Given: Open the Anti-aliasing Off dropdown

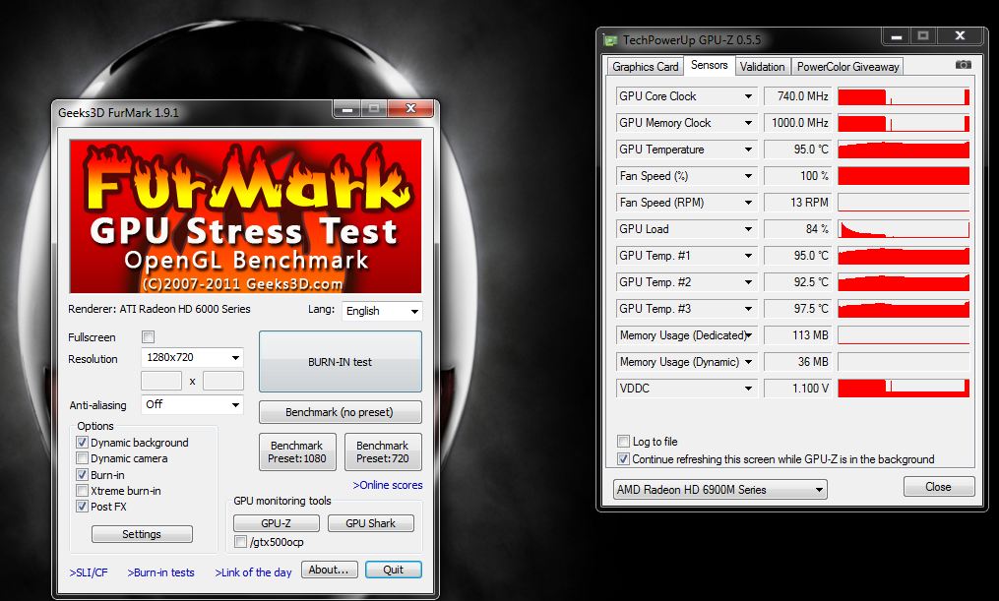Looking at the screenshot, I should pyautogui.click(x=192, y=404).
